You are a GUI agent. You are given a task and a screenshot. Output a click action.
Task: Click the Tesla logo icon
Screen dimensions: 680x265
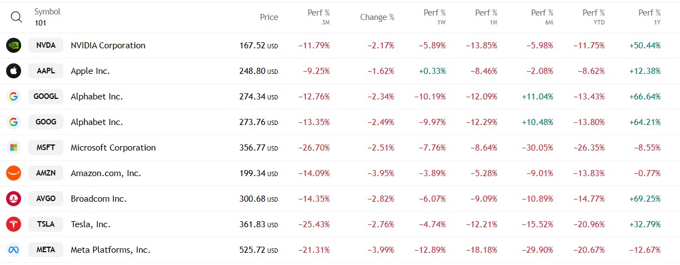[13, 224]
